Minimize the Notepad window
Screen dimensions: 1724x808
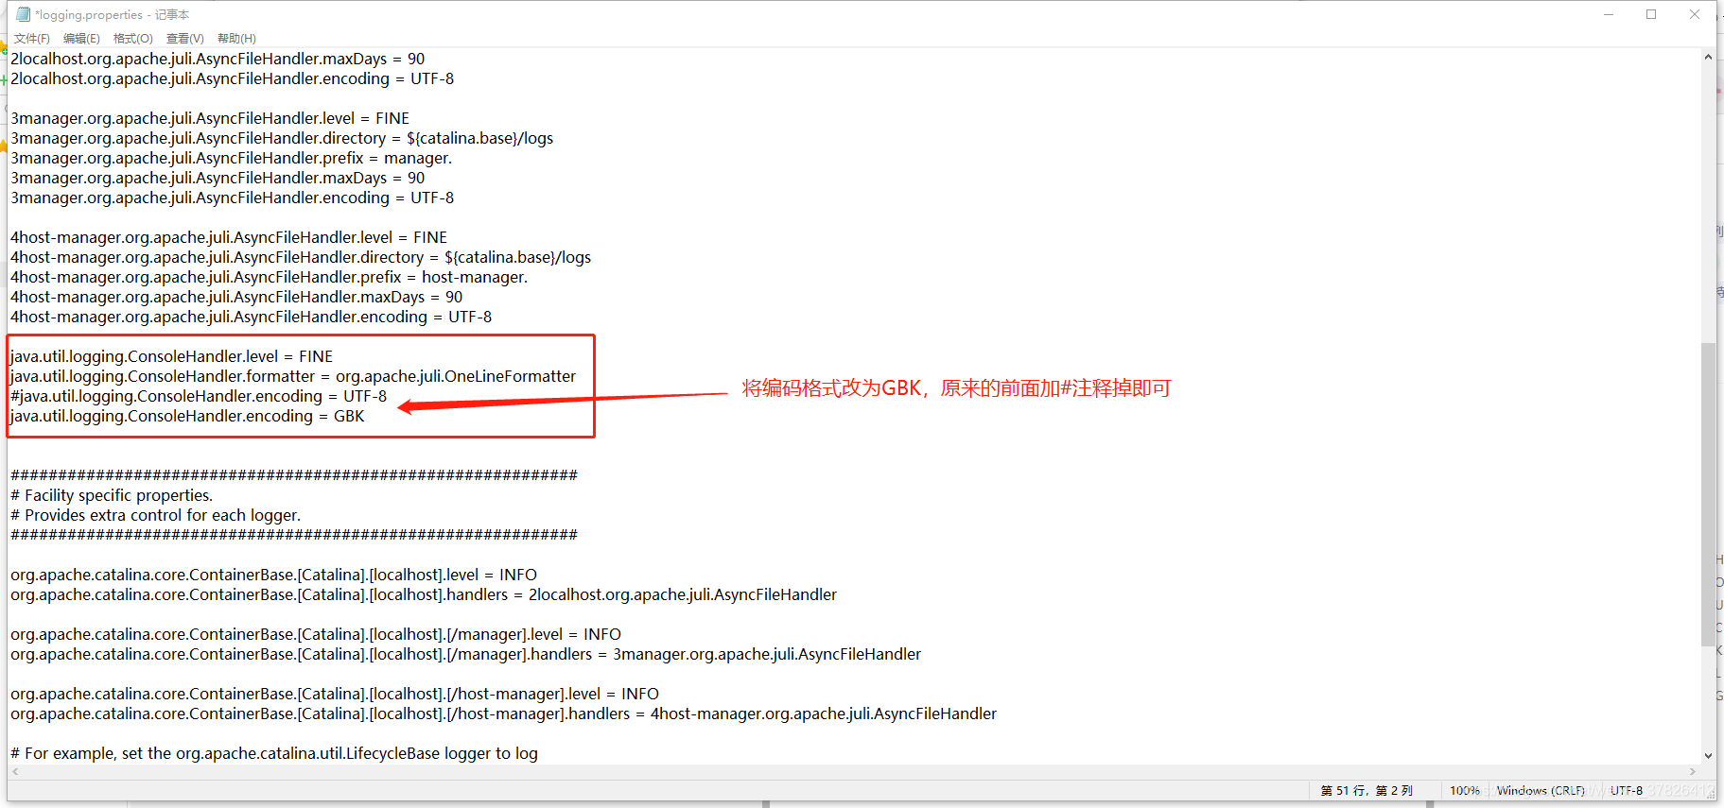[x=1608, y=14]
